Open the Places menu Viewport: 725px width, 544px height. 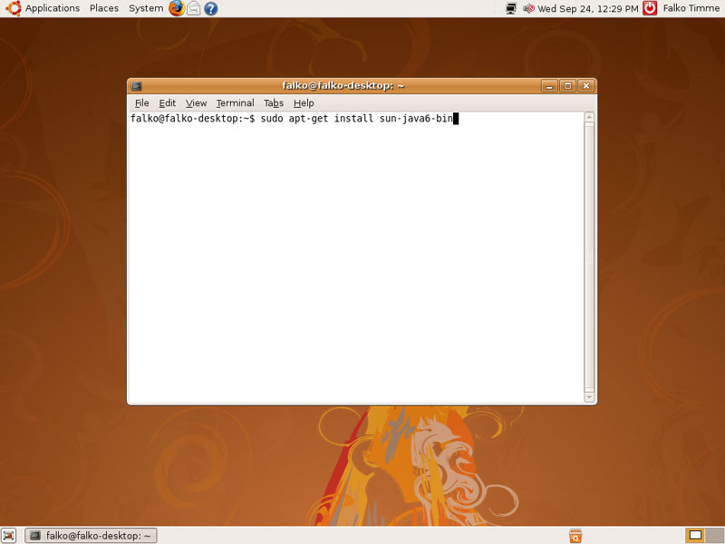point(104,8)
